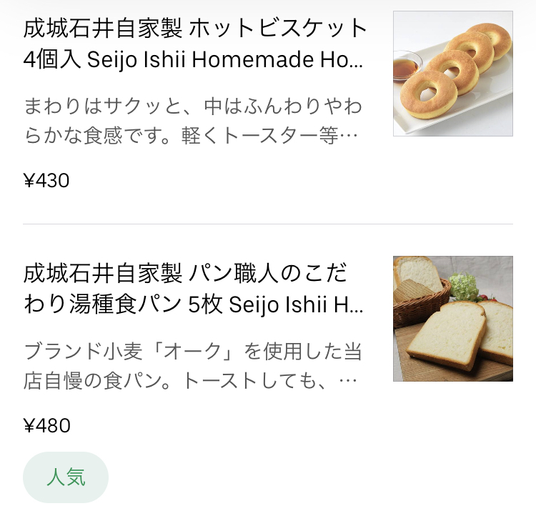Click the まわりはサクッと description line
Image resolution: width=536 pixels, height=516 pixels.
coord(193,106)
